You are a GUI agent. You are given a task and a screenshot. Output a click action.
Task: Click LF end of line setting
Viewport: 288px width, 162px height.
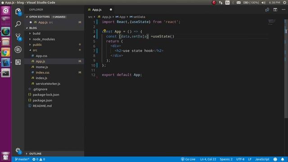pyautogui.click(x=250, y=159)
